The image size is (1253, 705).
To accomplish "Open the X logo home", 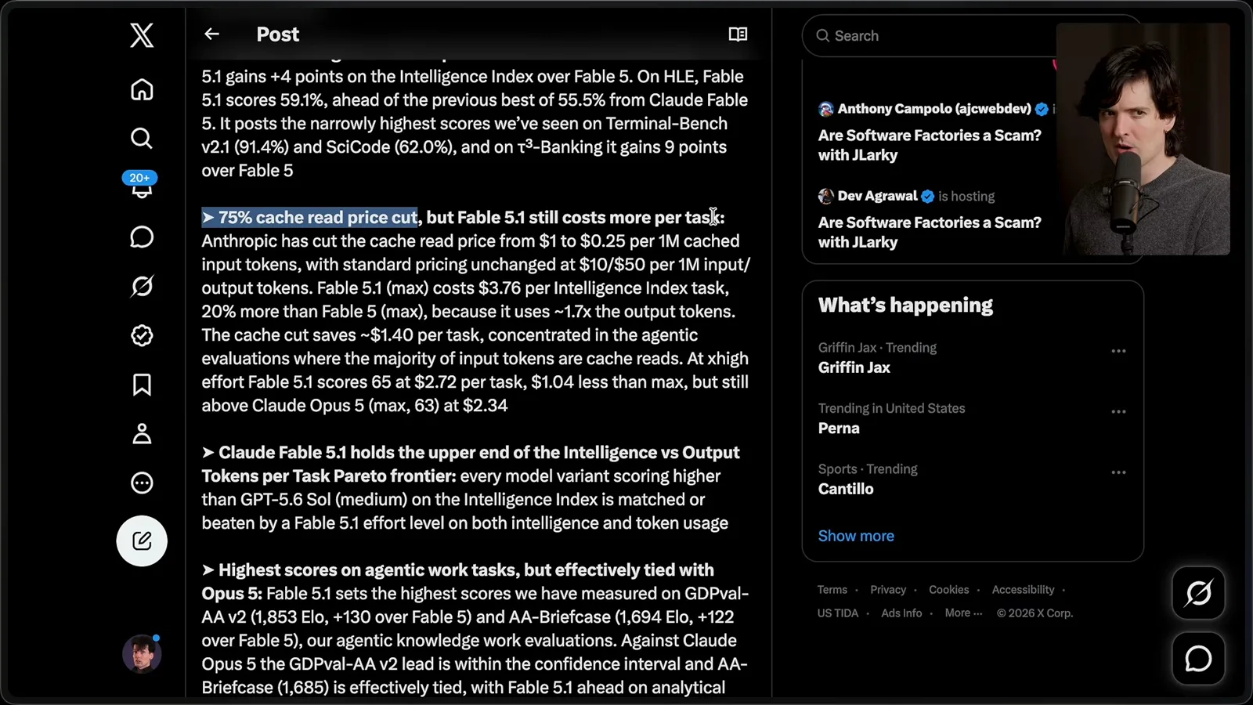I will (x=142, y=35).
